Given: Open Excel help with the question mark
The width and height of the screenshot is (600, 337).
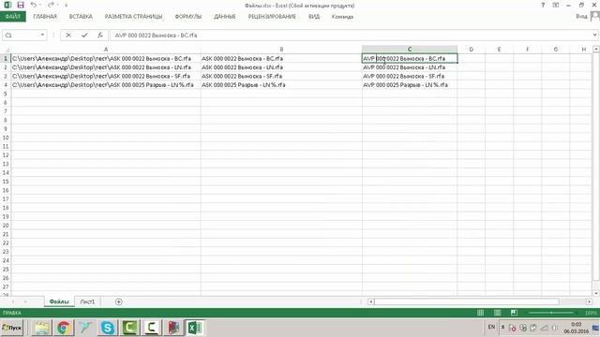Looking at the screenshot, I should click(x=543, y=5).
